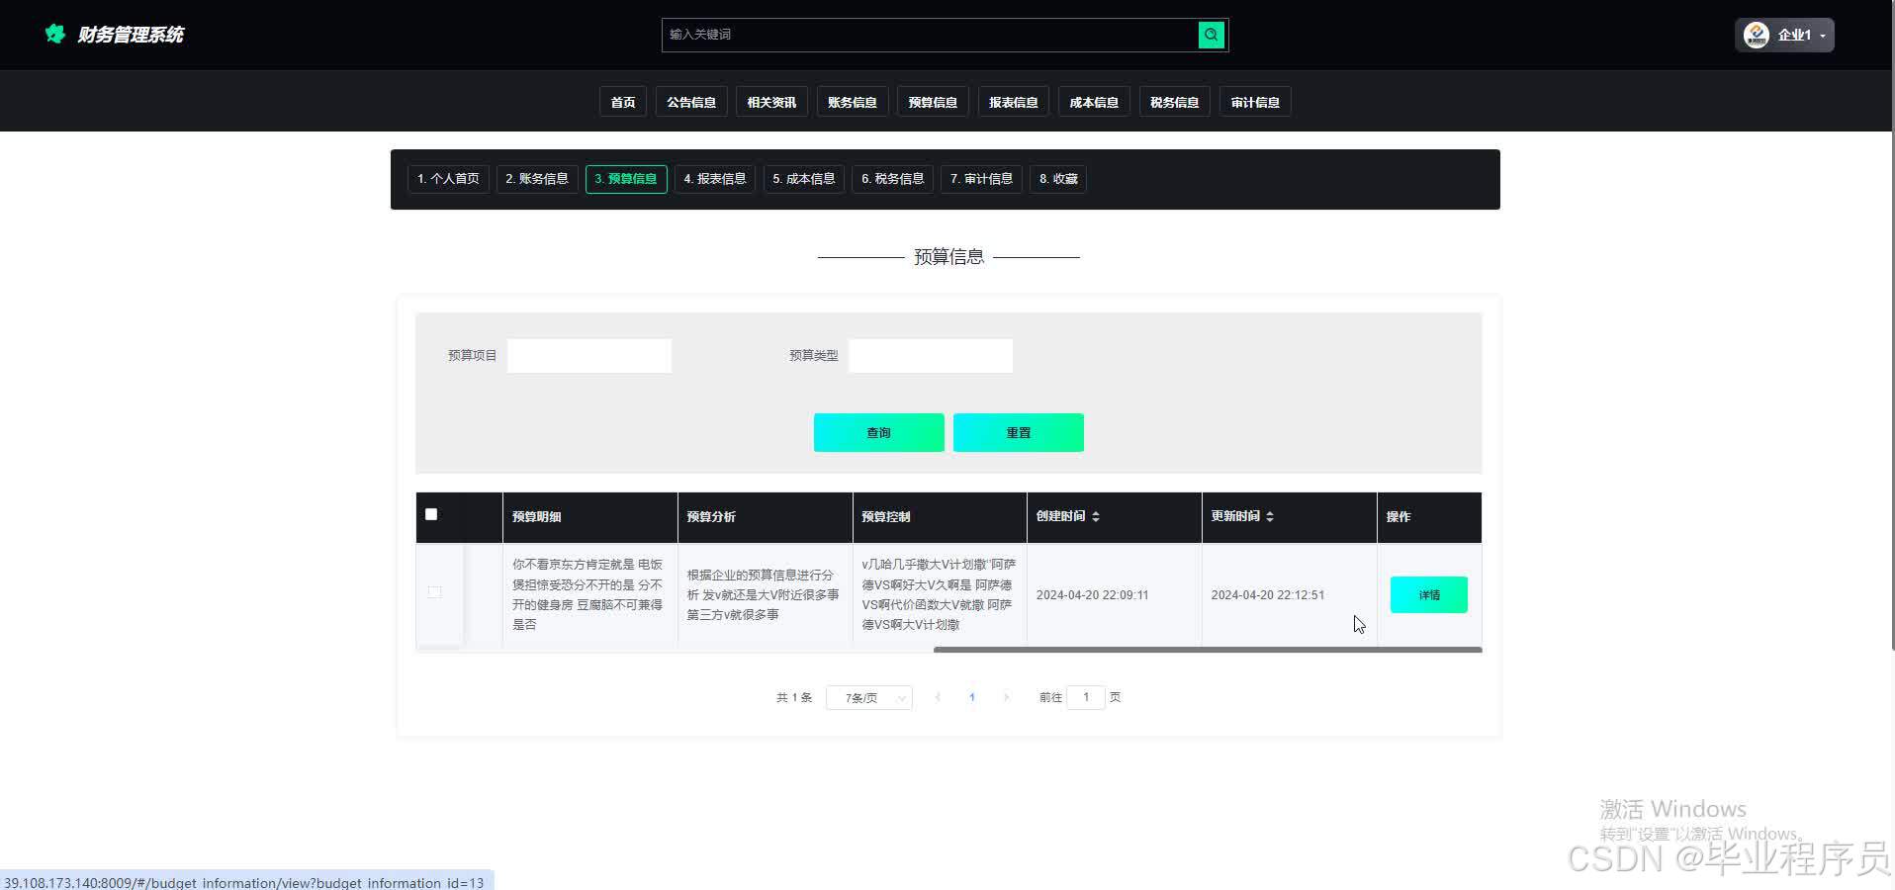
Task: Open 账务信息 in the top navigation
Action: point(853,102)
